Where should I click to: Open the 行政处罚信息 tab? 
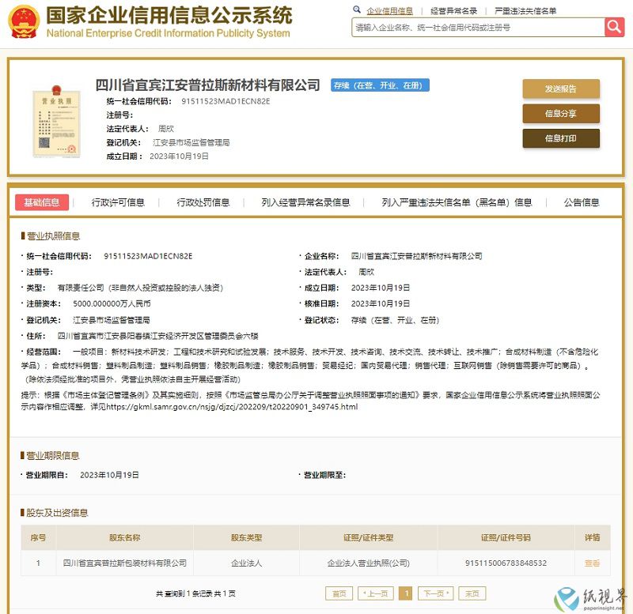click(203, 202)
